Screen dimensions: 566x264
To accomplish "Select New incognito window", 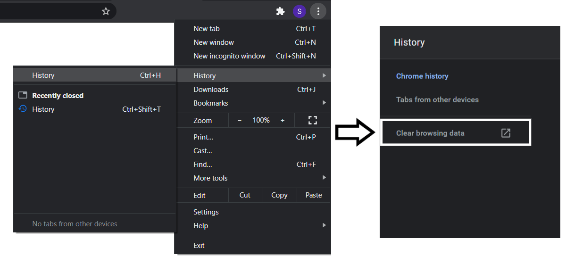I will [229, 56].
